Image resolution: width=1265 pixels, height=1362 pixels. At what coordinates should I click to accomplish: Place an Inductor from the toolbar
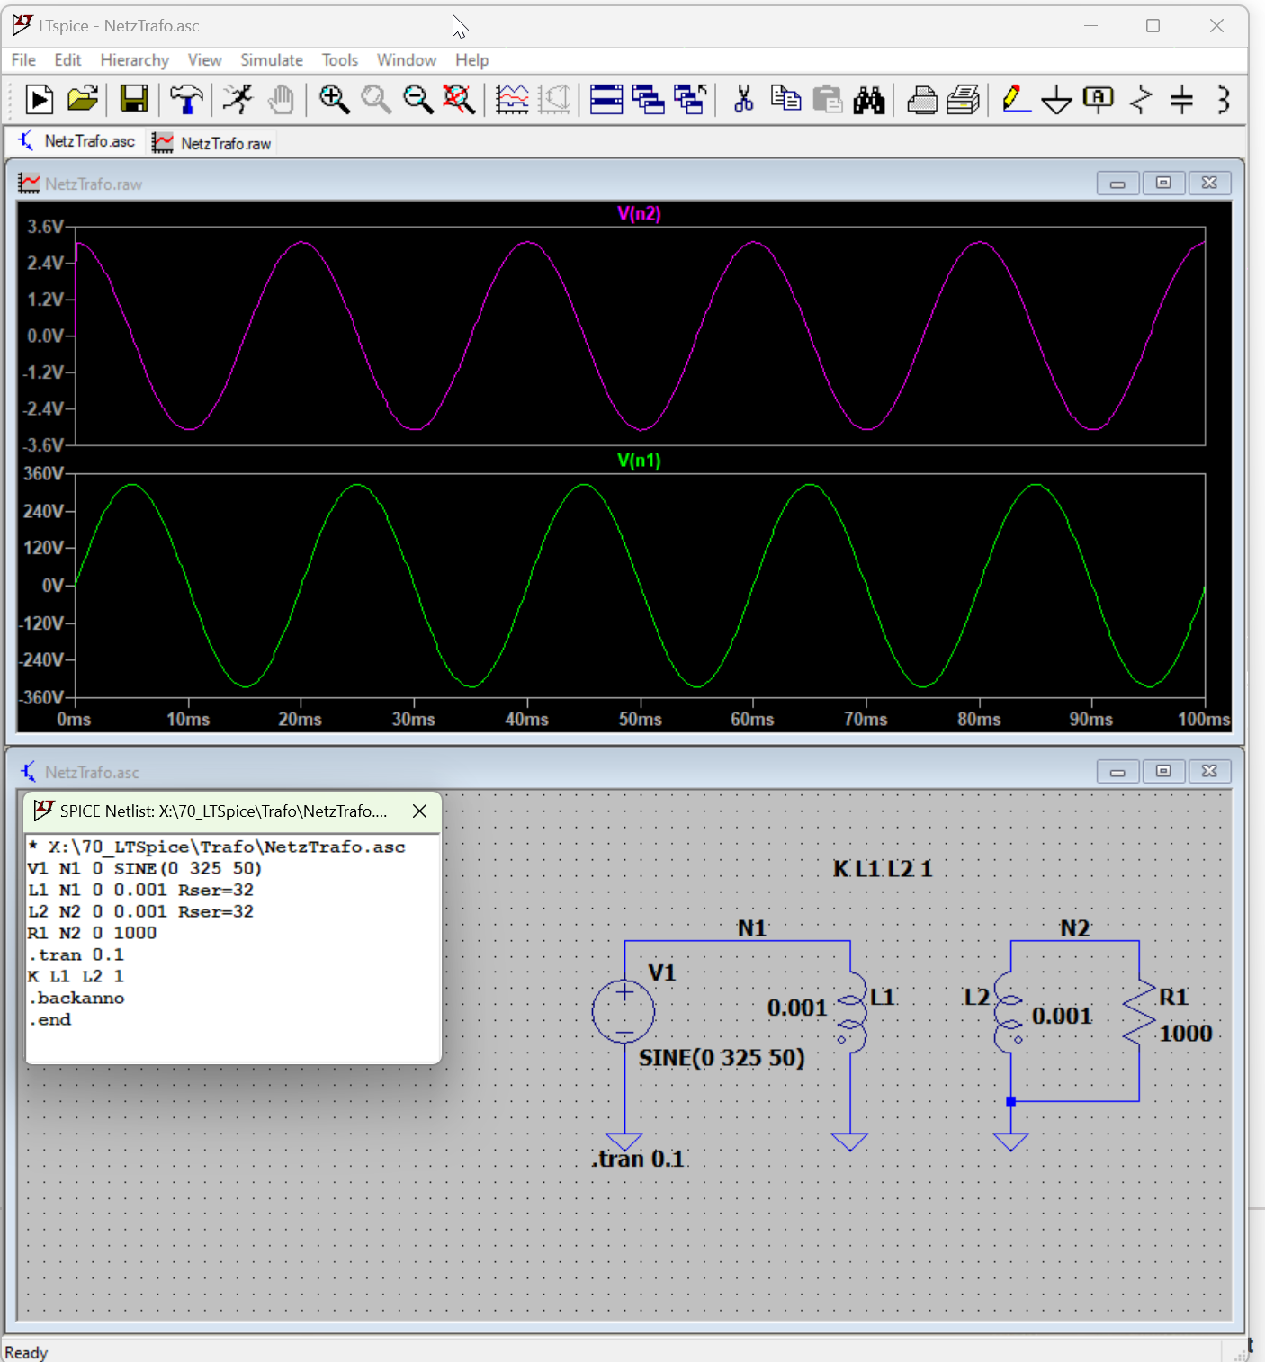(1223, 99)
